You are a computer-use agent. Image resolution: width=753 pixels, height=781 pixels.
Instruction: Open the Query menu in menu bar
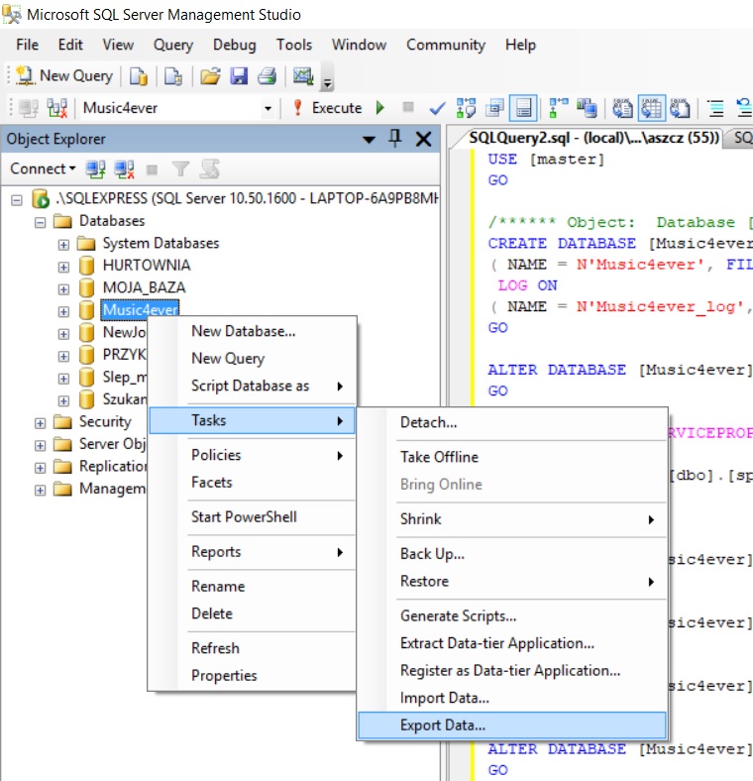coord(173,45)
